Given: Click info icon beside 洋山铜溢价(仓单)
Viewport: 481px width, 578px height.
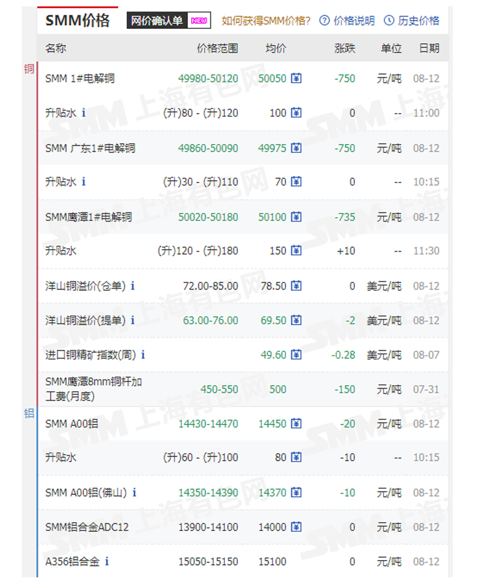Looking at the screenshot, I should 133,286.
